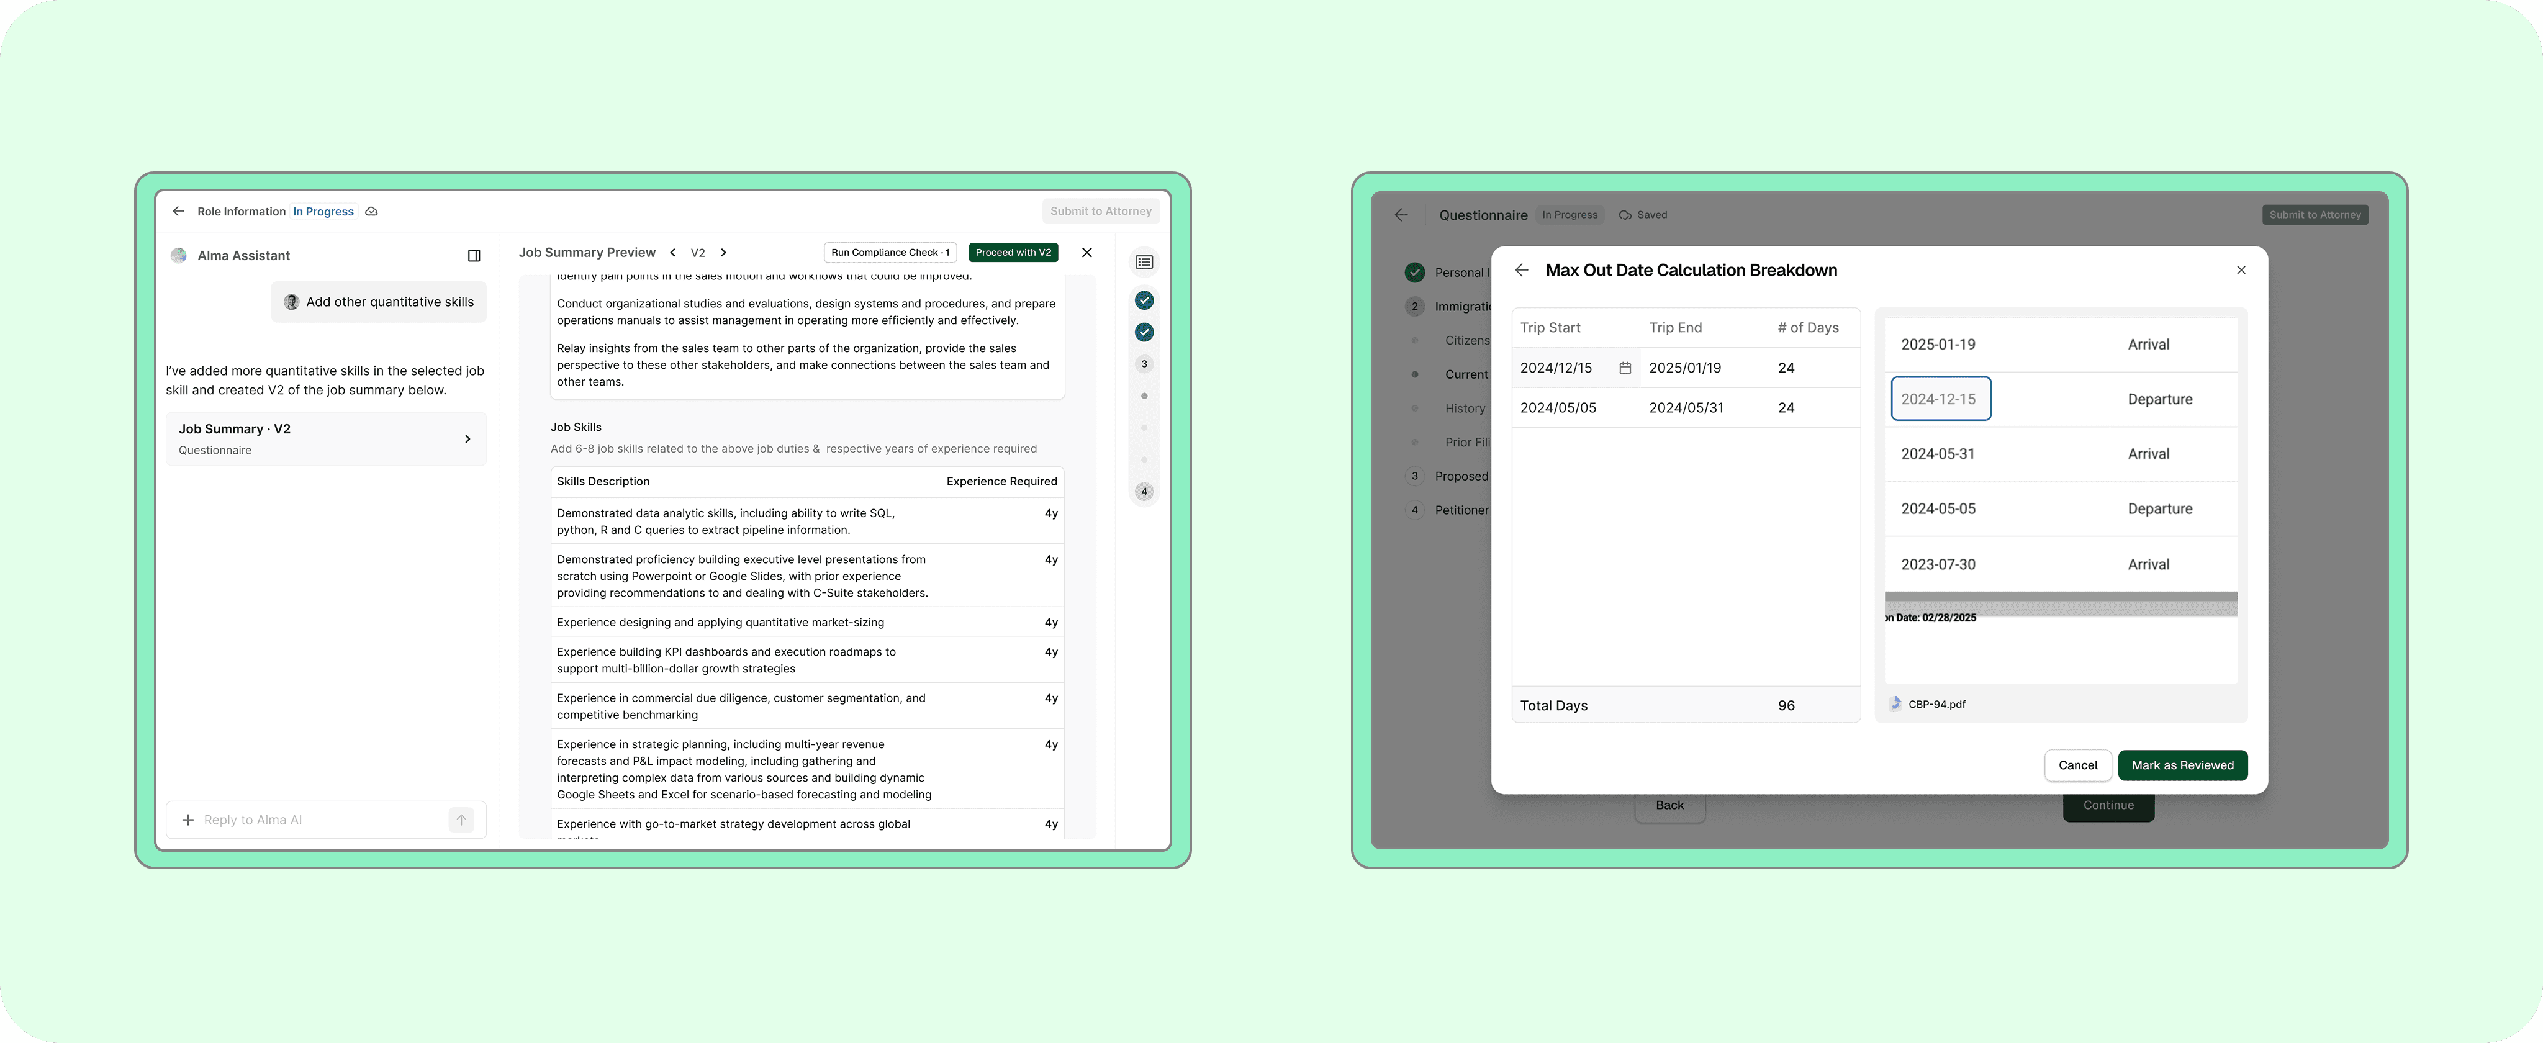2543x1043 pixels.
Task: Click cloud save icon near In Progress
Action: 371,211
